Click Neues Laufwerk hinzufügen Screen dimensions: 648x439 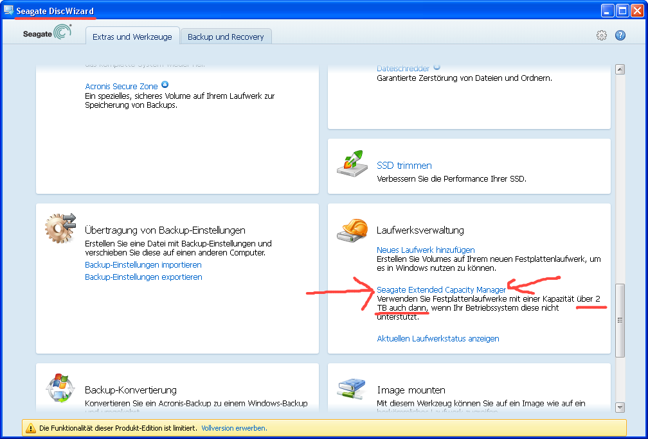click(x=426, y=250)
